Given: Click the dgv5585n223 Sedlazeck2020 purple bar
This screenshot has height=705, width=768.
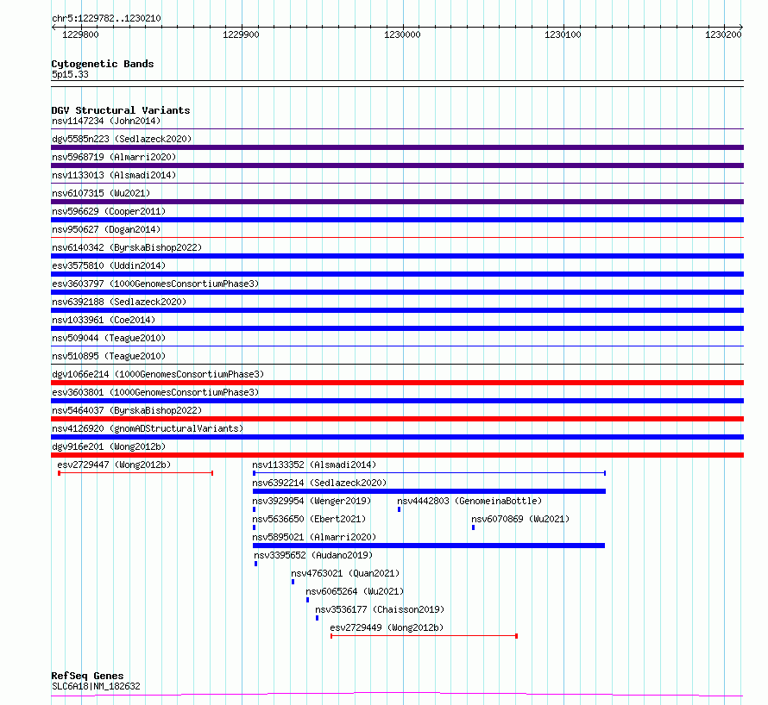Looking at the screenshot, I should tap(397, 147).
